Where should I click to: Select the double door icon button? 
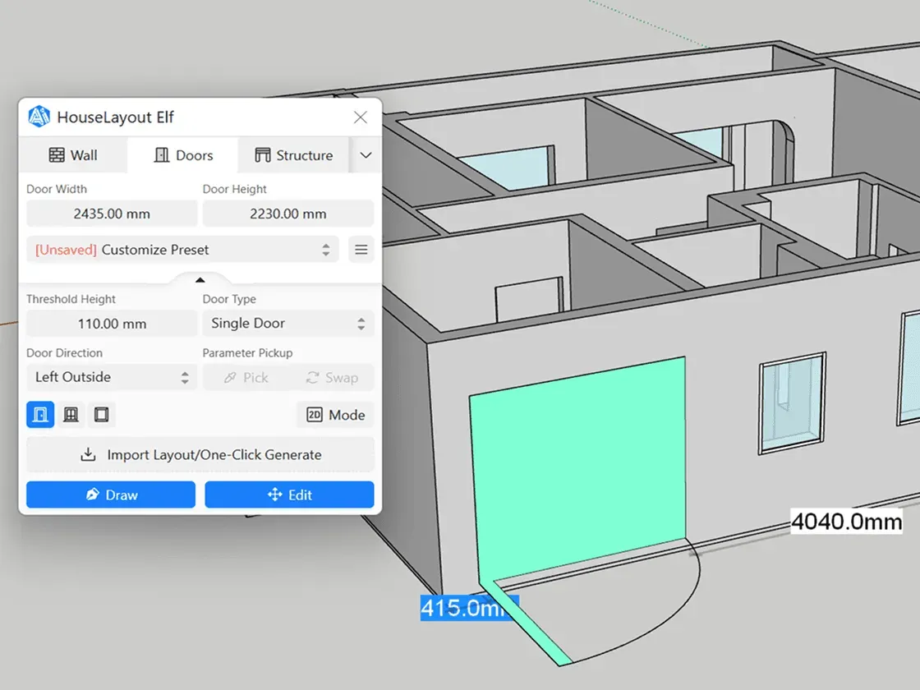pos(71,415)
